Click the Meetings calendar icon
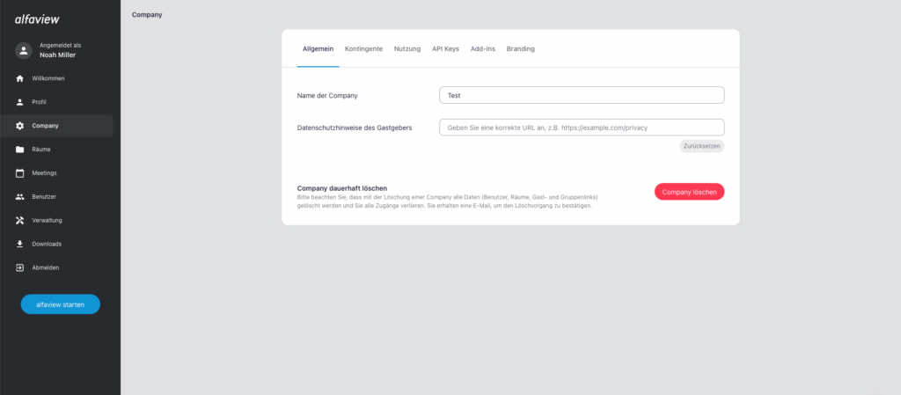 pyautogui.click(x=19, y=173)
